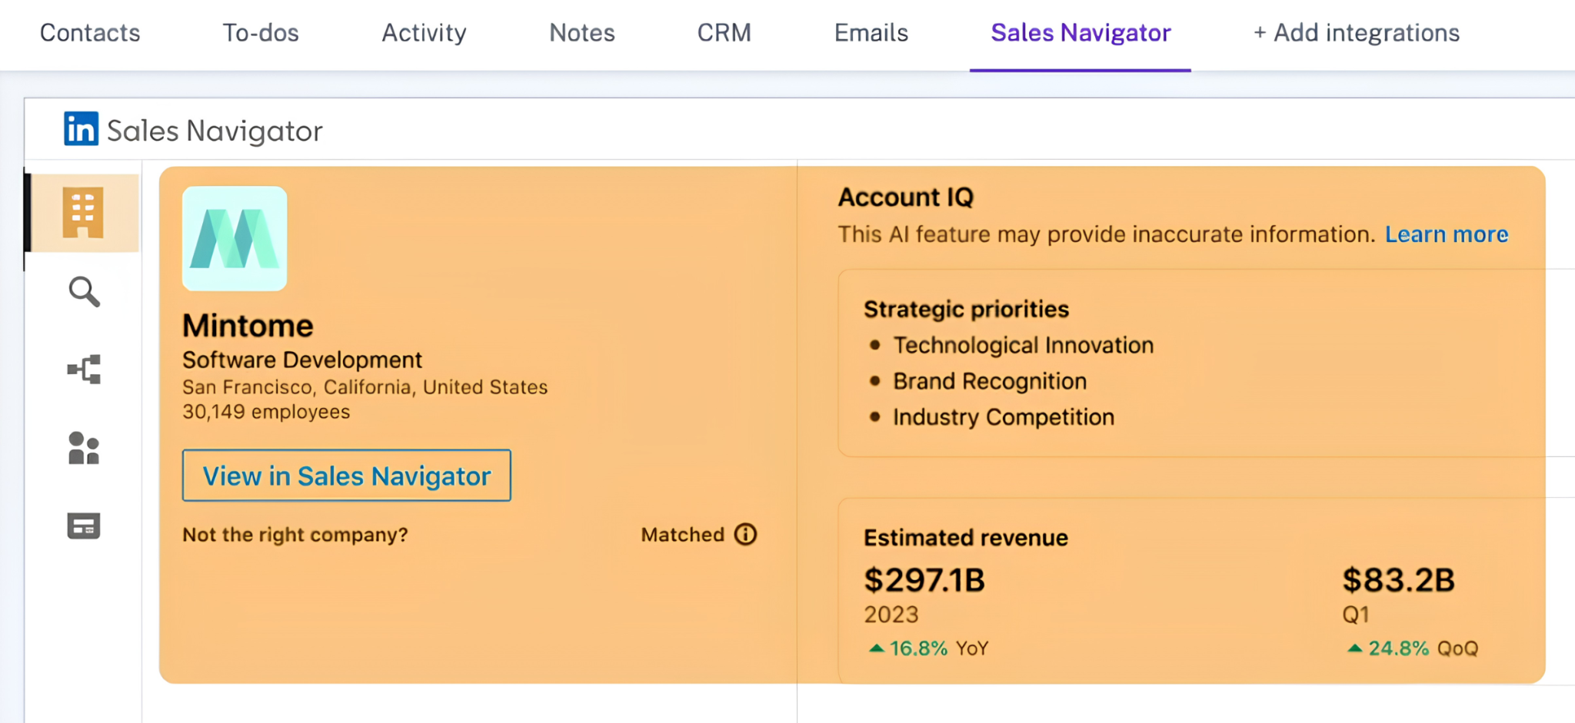This screenshot has height=723, width=1575.
Task: Click Industry Competition priority
Action: click(1004, 417)
